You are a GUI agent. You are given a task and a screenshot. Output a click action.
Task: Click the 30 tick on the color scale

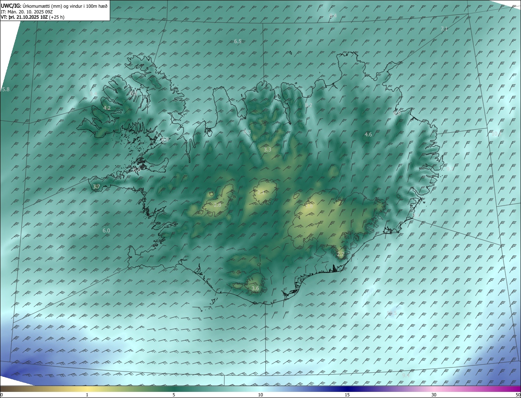(434, 395)
